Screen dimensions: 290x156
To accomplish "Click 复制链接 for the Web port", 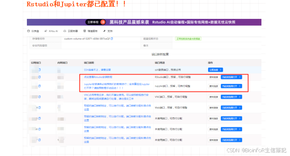I will click(214, 108).
